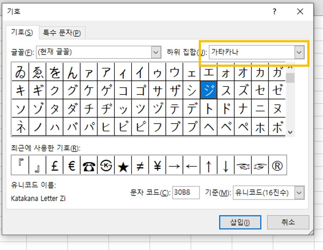Select the katakana ボ character

coord(277,127)
